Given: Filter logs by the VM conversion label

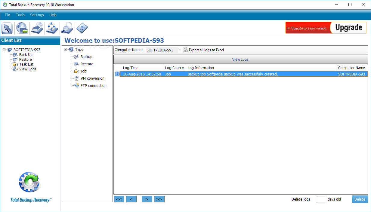Looking at the screenshot, I should (x=92, y=78).
